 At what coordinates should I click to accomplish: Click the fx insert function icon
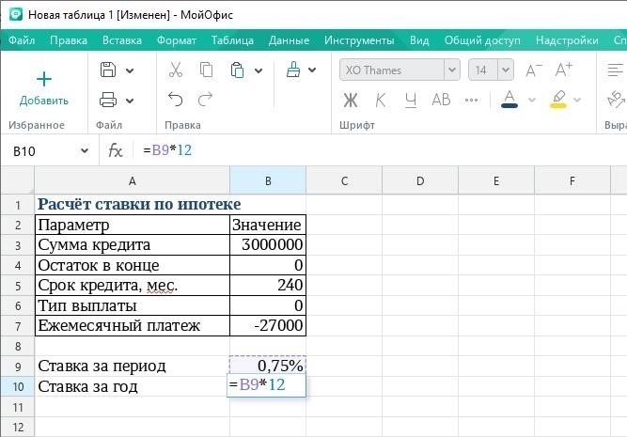pos(116,150)
